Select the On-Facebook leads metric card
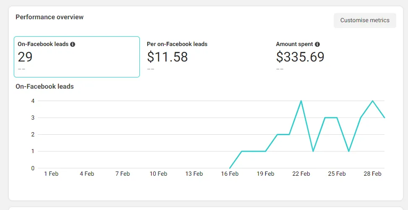Image resolution: width=408 pixels, height=210 pixels. pyautogui.click(x=77, y=57)
